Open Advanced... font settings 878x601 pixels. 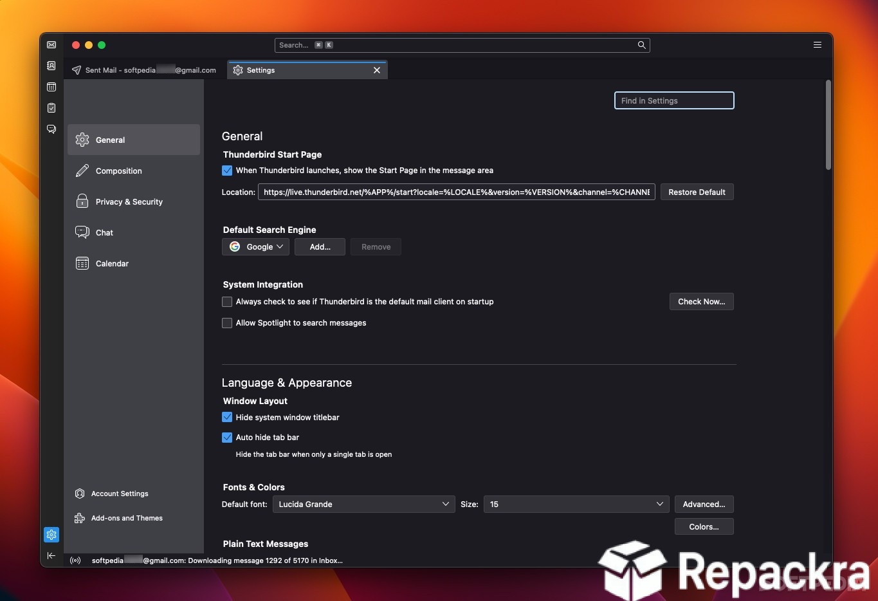pos(704,504)
